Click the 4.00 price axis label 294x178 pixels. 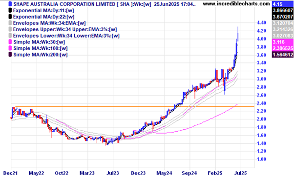(x=261, y=39)
